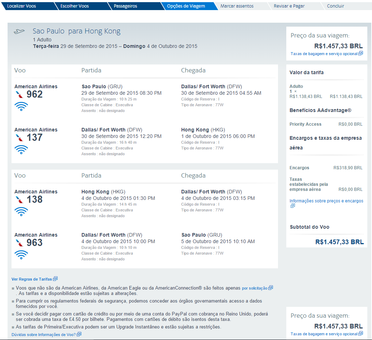This screenshot has height=340, width=372.
Task: Open Ver Regras de Tarifas link
Action: 32,279
